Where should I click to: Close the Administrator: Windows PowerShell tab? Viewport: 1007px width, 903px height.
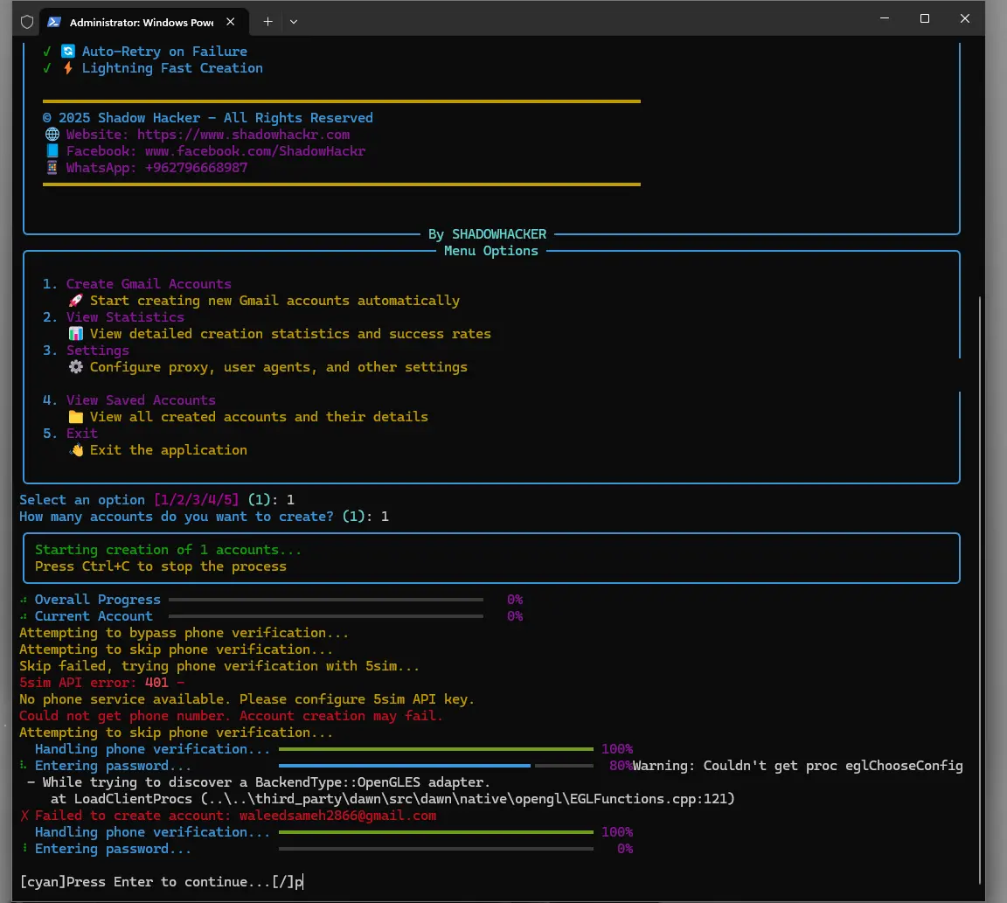click(231, 22)
